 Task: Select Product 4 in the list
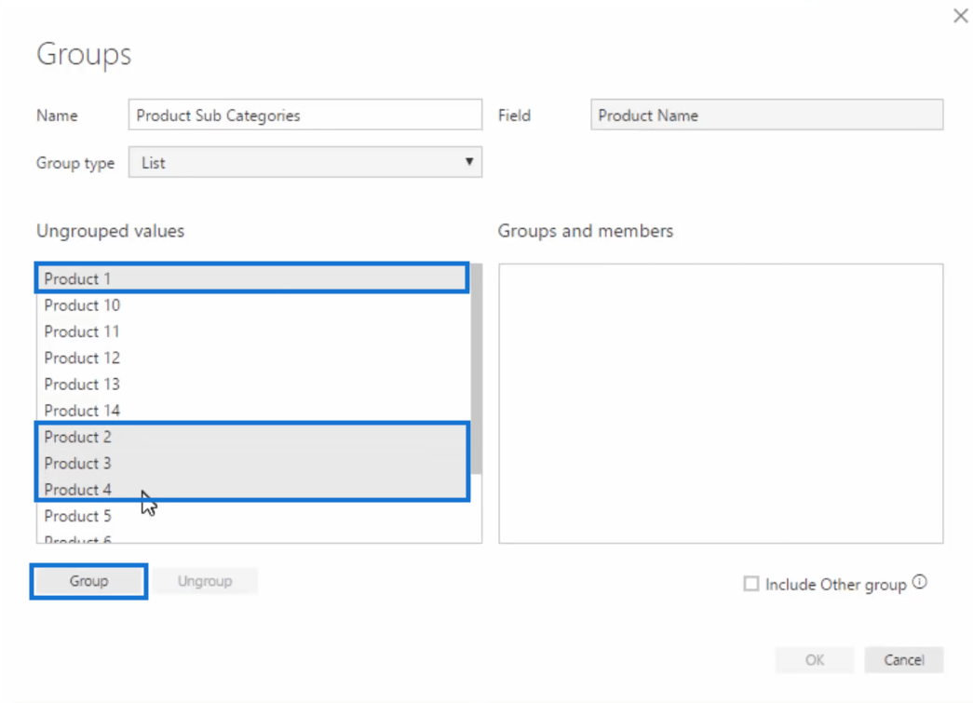pyautogui.click(x=252, y=490)
